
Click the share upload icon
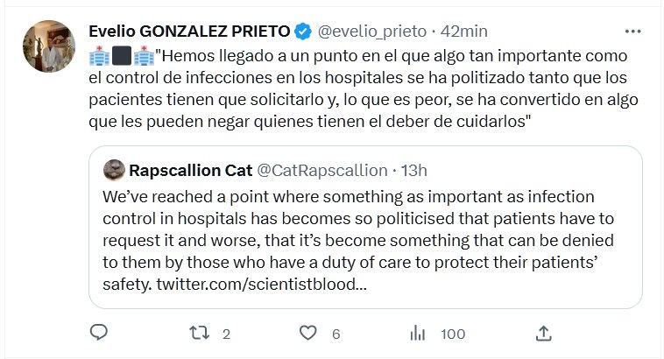coord(543,333)
